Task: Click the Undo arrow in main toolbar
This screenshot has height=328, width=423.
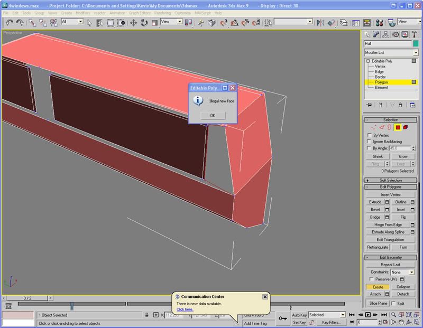Action: [x=9, y=23]
